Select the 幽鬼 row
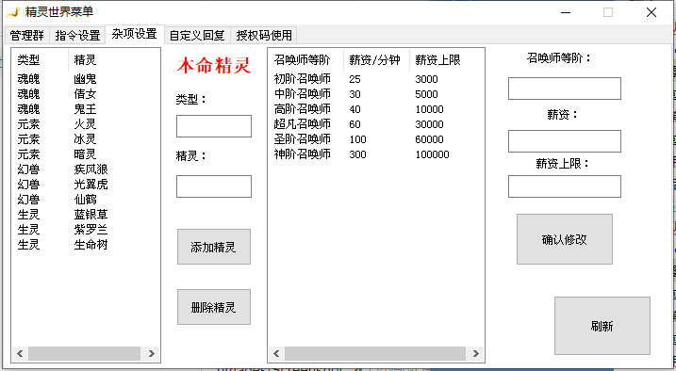The height and width of the screenshot is (371, 676). point(86,79)
